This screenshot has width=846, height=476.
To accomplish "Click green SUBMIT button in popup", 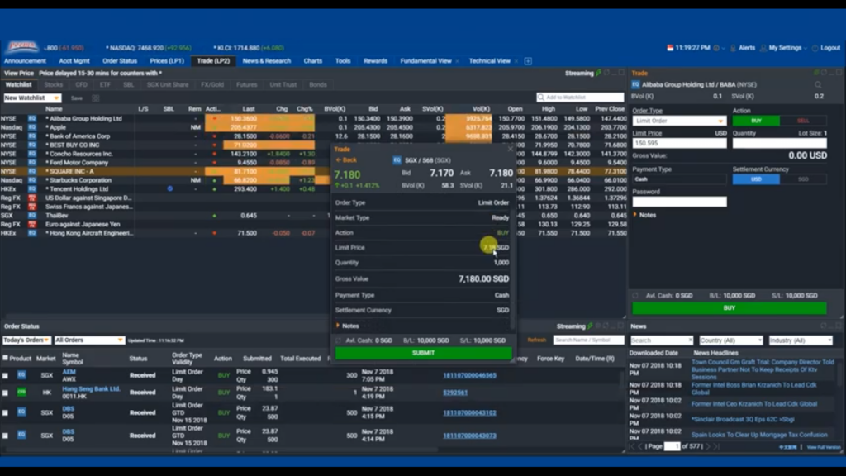I will click(424, 353).
